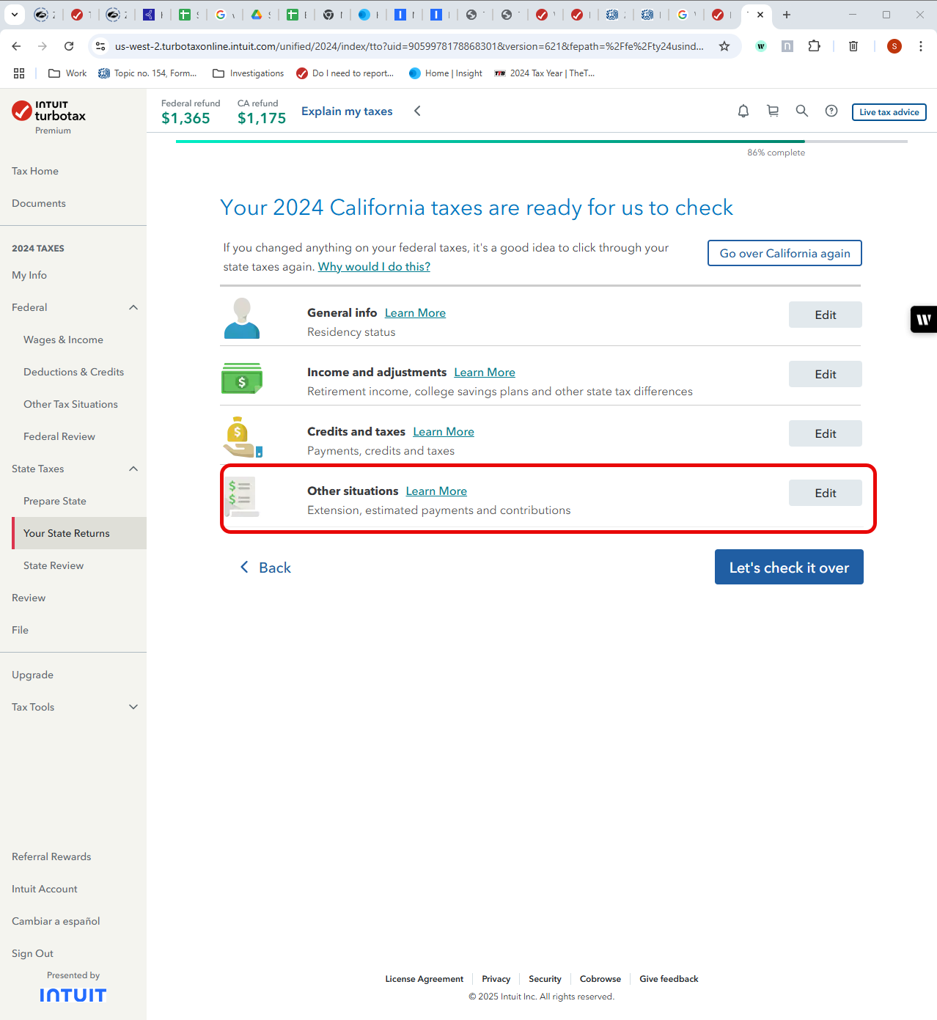Screen dimensions: 937x1020
Task: Edit Credits and taxes section
Action: click(826, 433)
